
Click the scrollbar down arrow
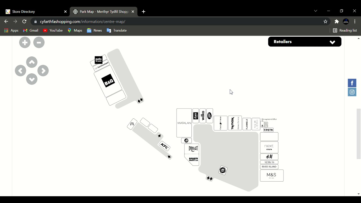coord(359,194)
